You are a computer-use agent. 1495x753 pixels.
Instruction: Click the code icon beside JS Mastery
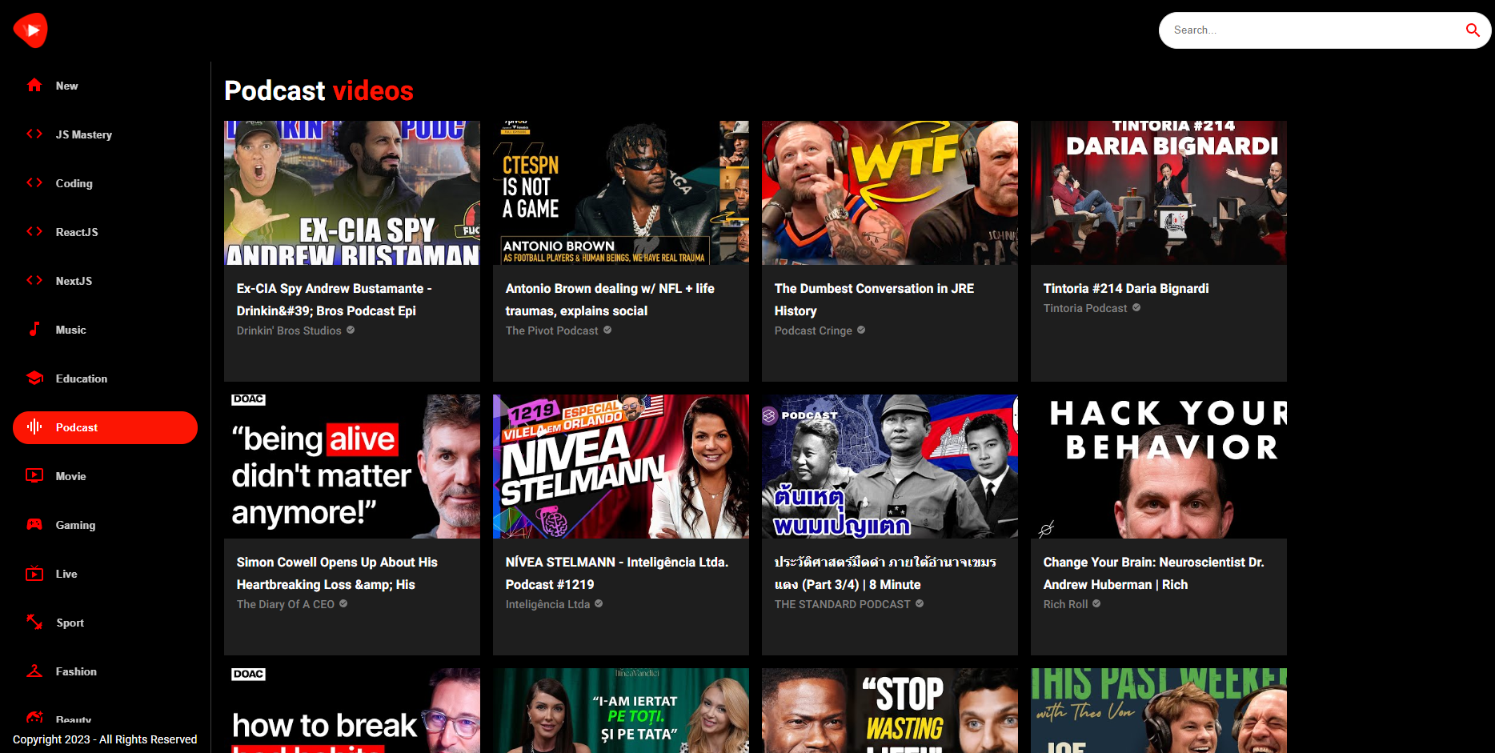pyautogui.click(x=34, y=134)
